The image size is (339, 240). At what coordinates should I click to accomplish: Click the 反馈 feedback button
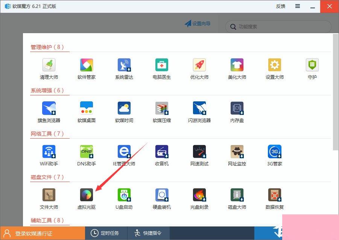tap(281, 6)
